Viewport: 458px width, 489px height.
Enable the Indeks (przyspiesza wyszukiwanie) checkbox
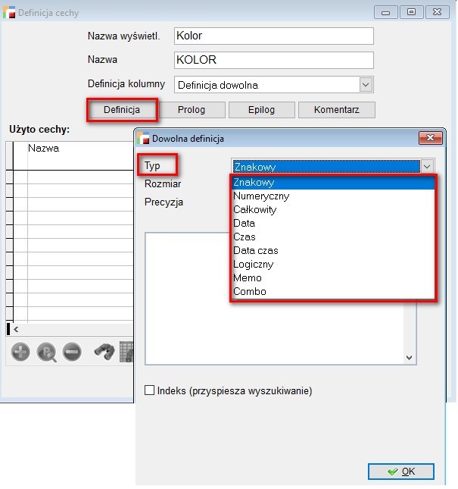click(149, 390)
